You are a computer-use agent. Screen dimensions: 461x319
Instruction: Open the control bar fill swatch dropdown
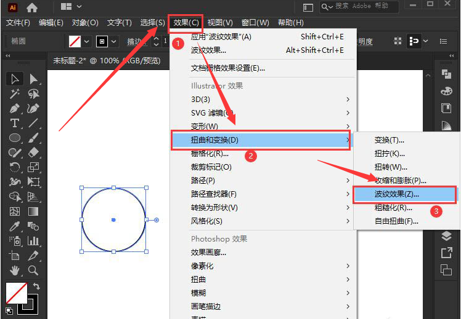tap(86, 41)
